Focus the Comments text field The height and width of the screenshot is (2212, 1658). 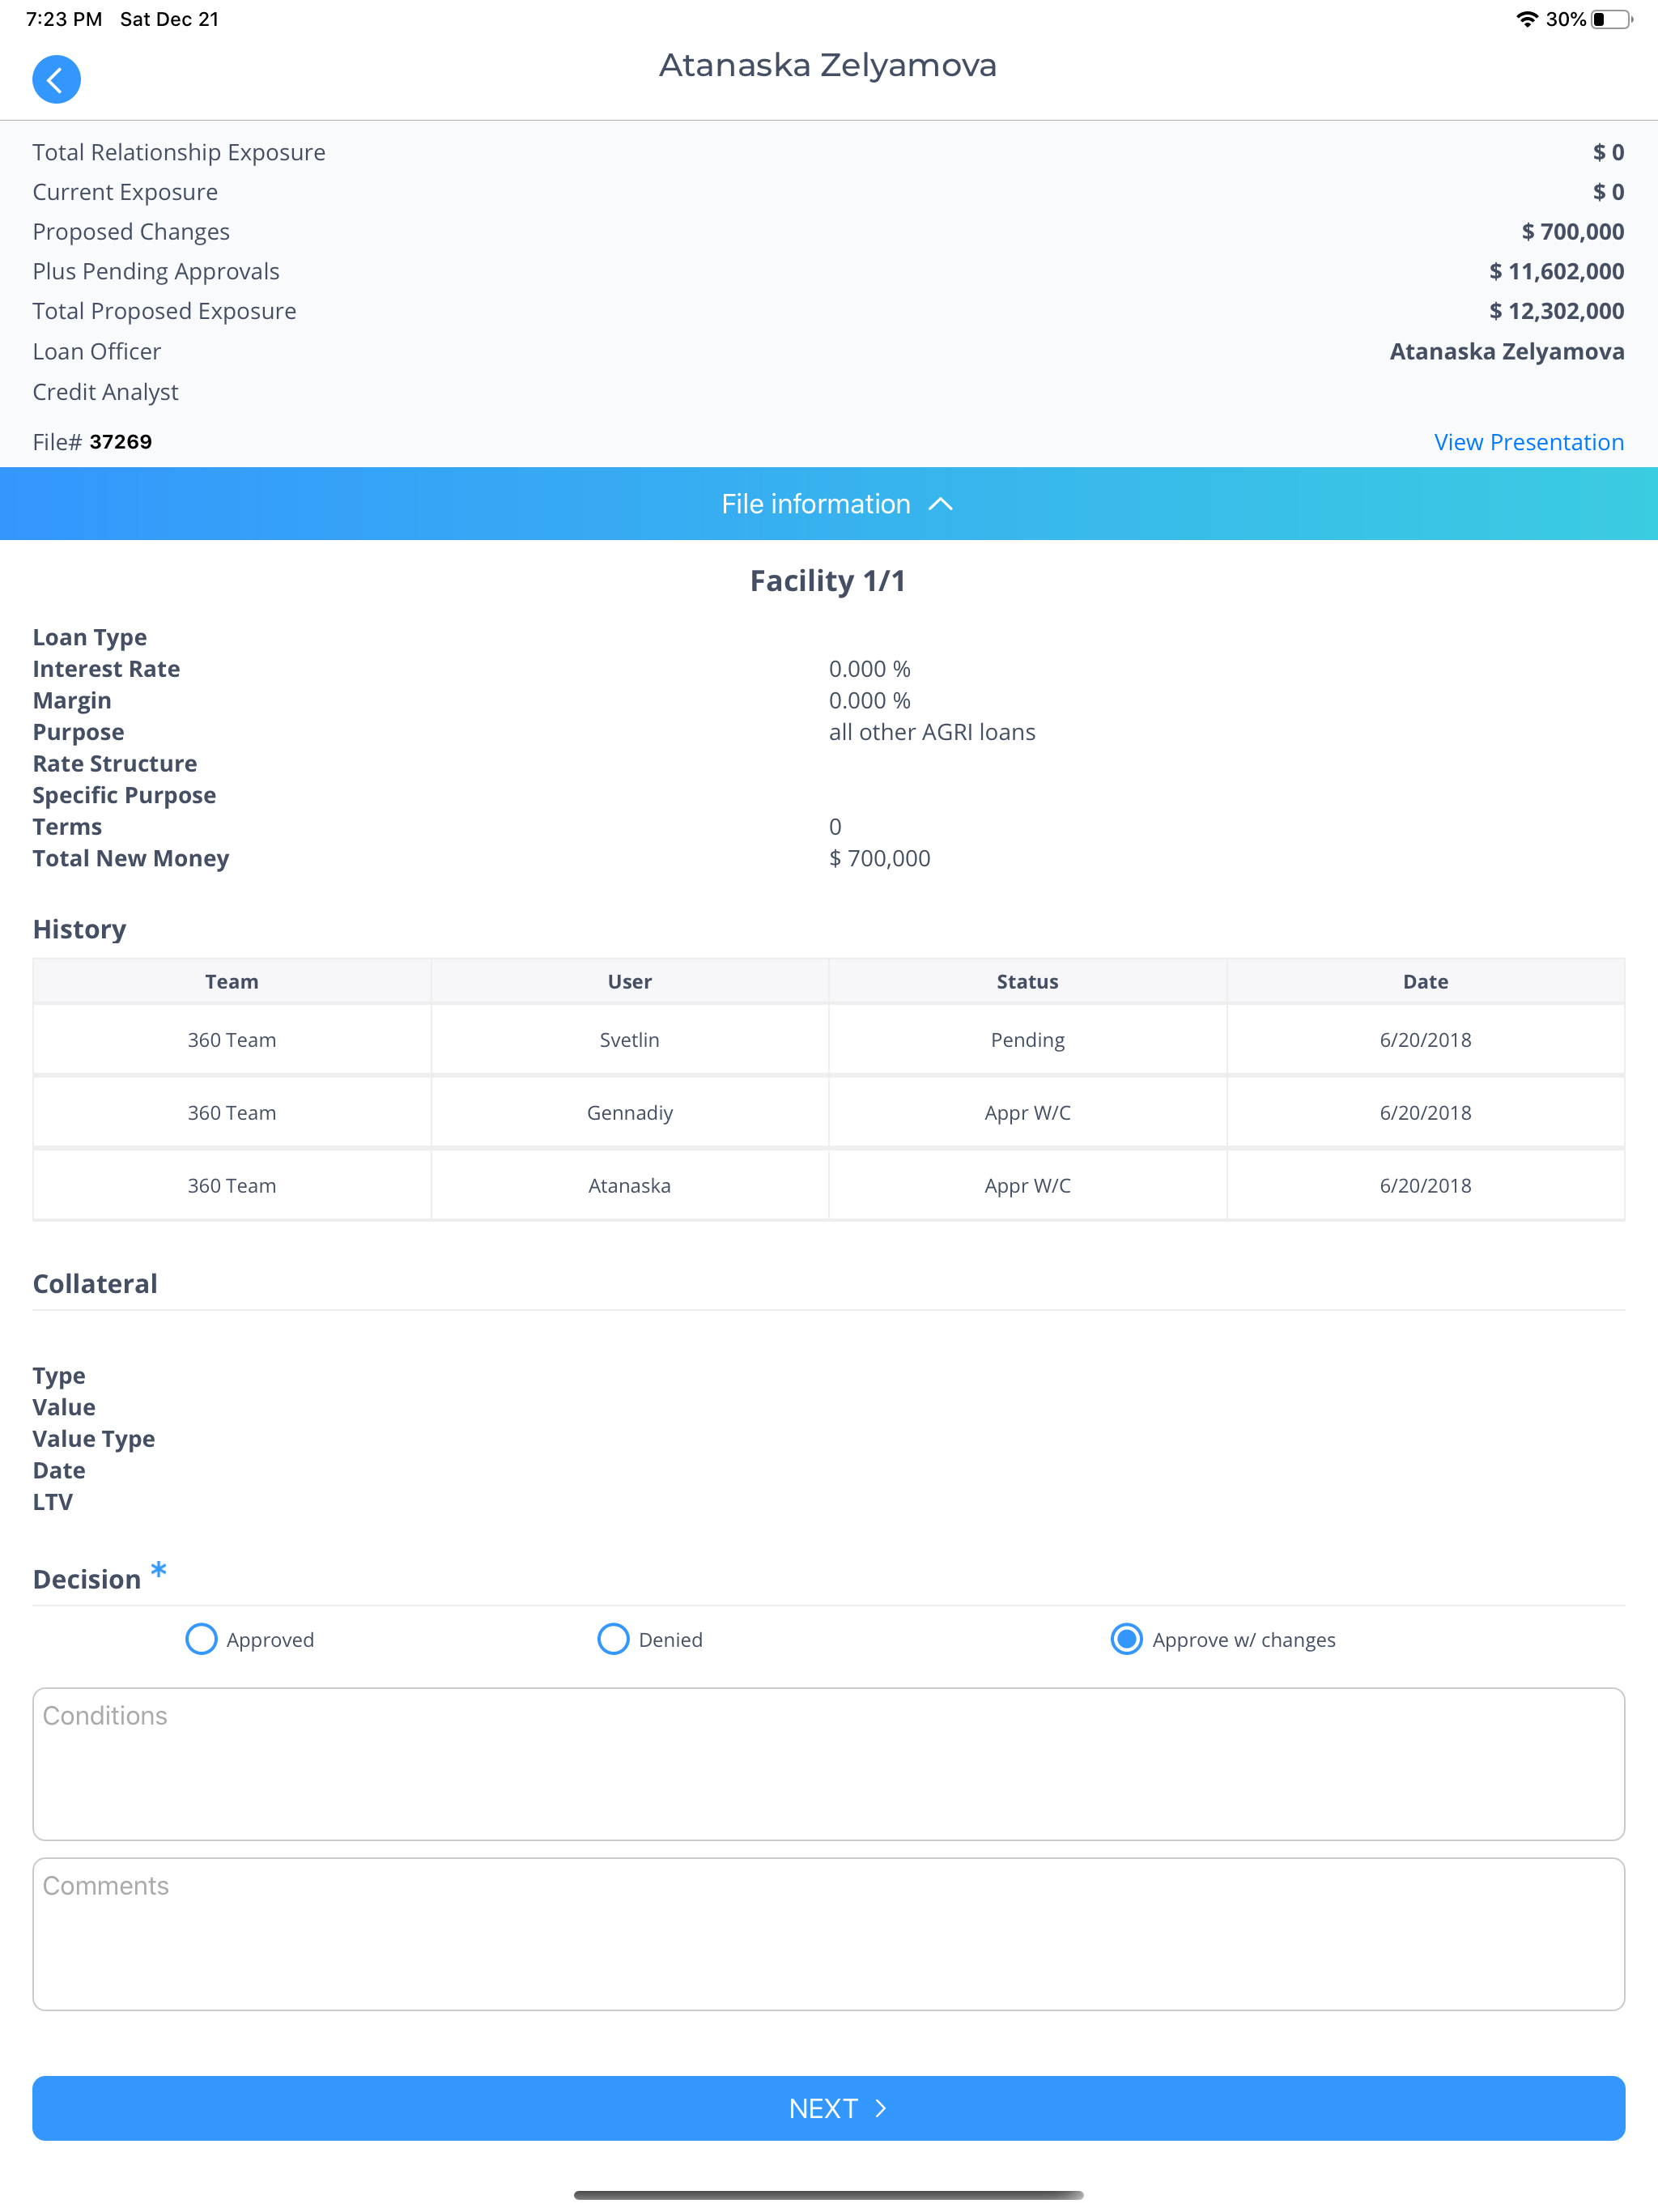(x=829, y=1934)
